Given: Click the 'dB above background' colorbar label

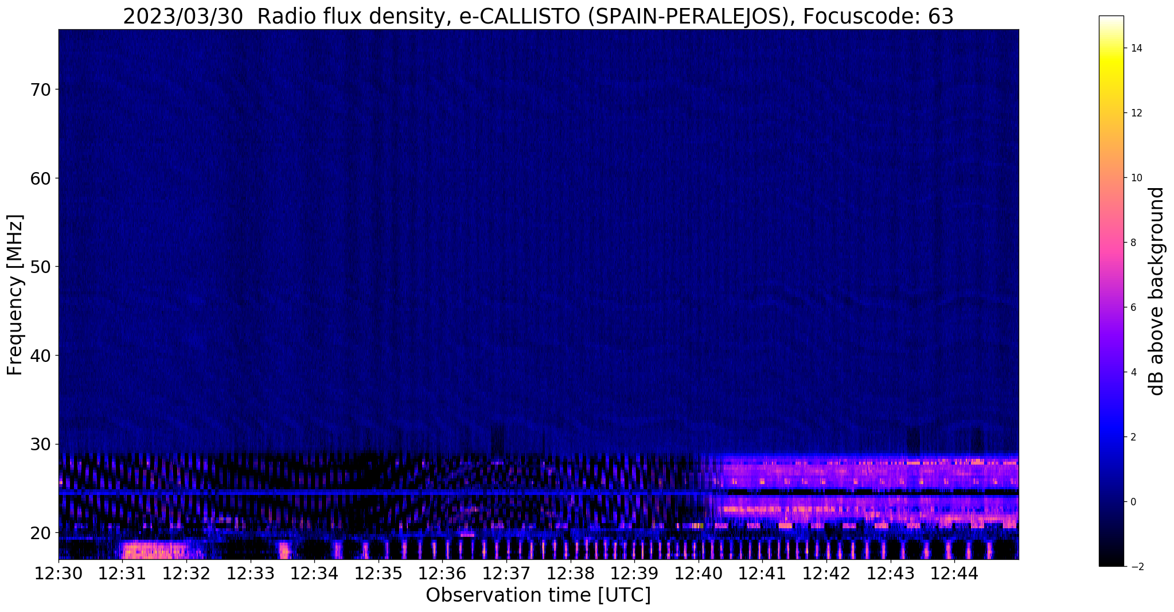Looking at the screenshot, I should click(x=1157, y=291).
